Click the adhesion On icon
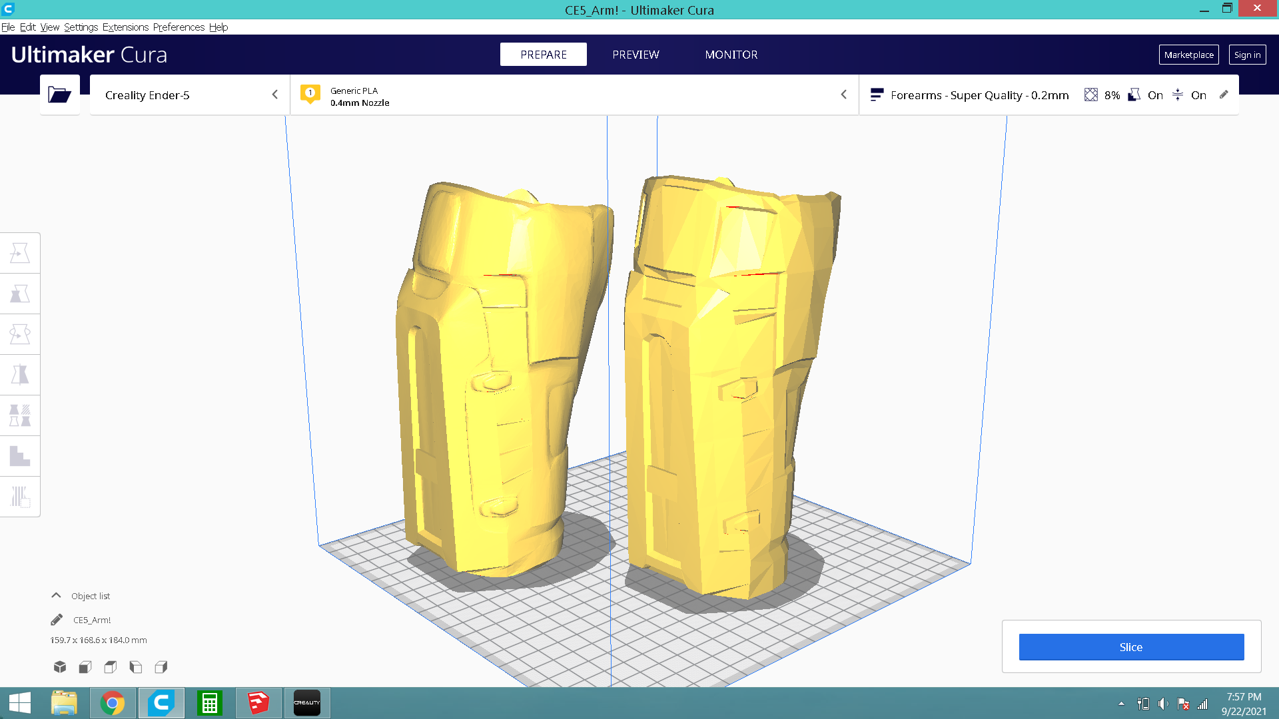1279x719 pixels. pyautogui.click(x=1178, y=95)
